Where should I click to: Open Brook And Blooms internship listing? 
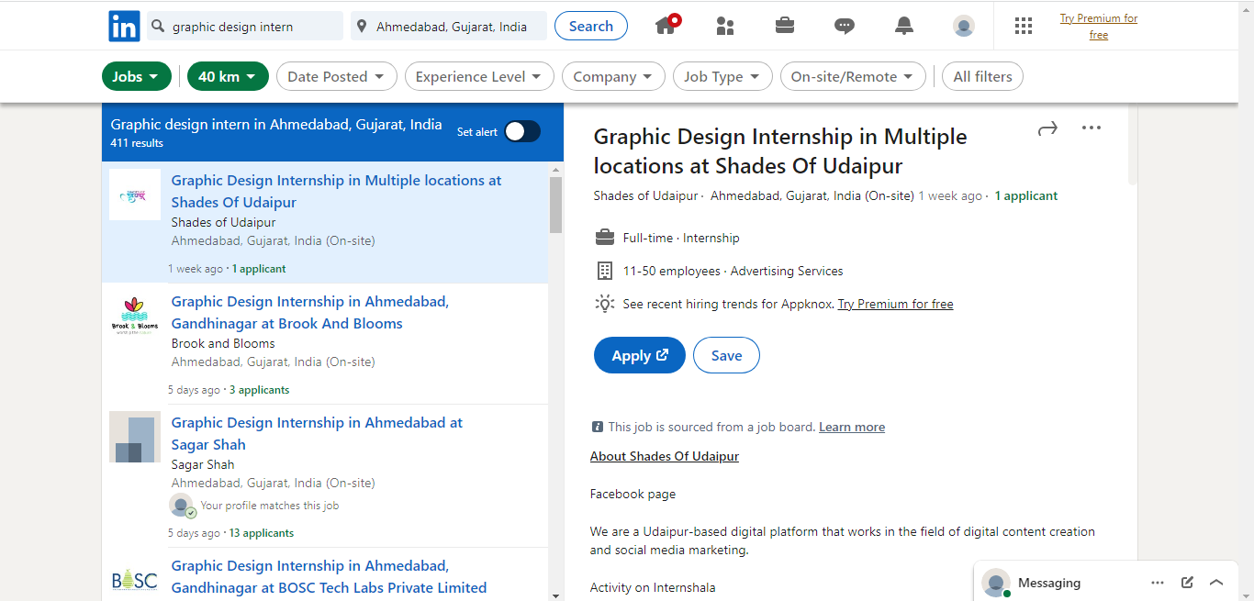pyautogui.click(x=310, y=312)
